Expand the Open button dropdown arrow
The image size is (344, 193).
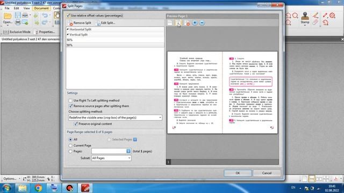tap(8, 25)
